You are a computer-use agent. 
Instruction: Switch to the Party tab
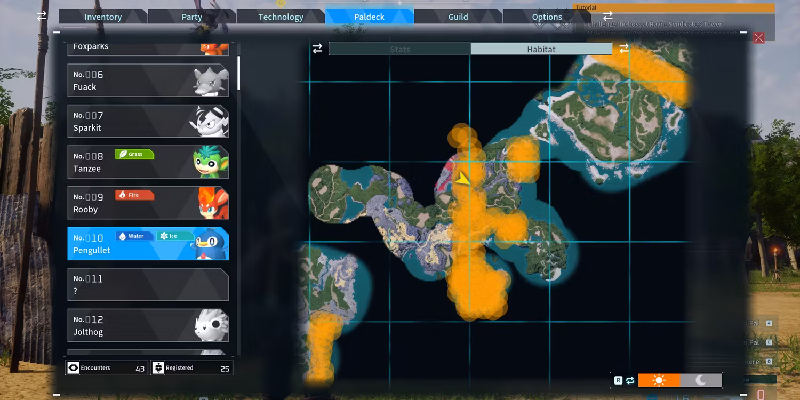[x=192, y=17]
